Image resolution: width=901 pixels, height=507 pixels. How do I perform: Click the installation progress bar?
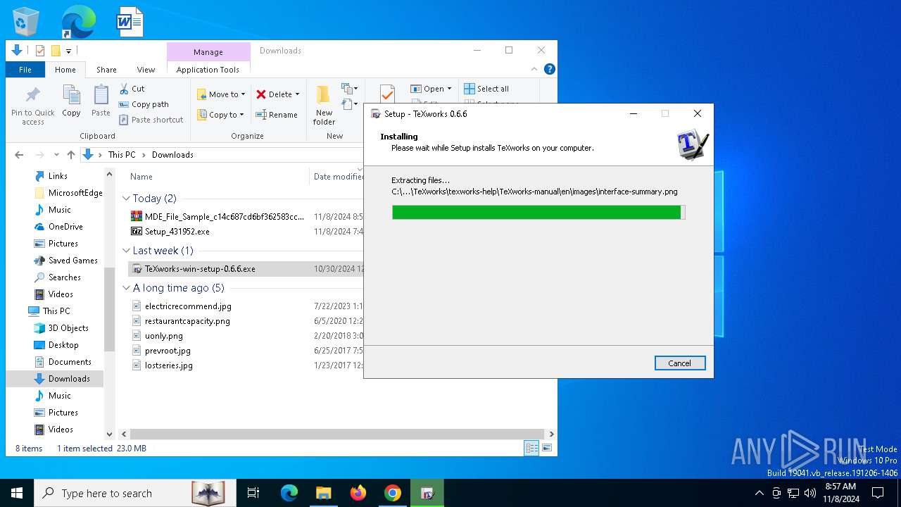pyautogui.click(x=538, y=213)
